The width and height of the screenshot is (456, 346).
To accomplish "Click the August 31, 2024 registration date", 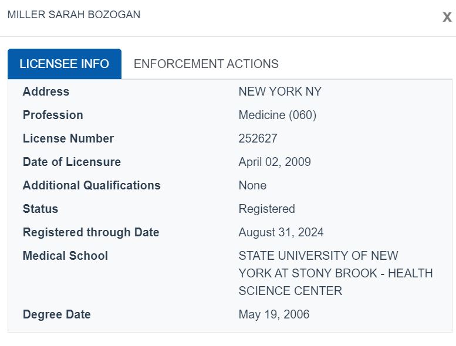I will click(x=281, y=232).
